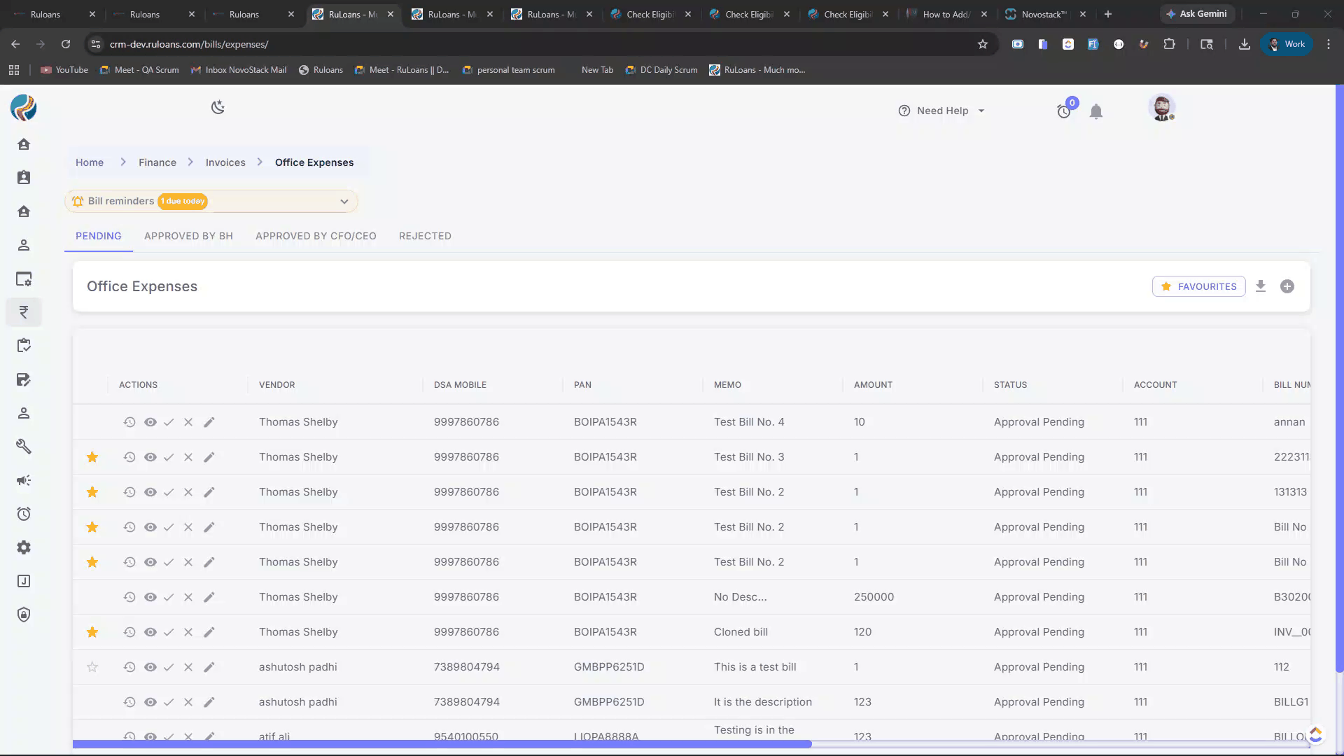Screen dimensions: 1344x756
Task: Mark ashutosh padhi test bill as favourite
Action: (x=92, y=667)
